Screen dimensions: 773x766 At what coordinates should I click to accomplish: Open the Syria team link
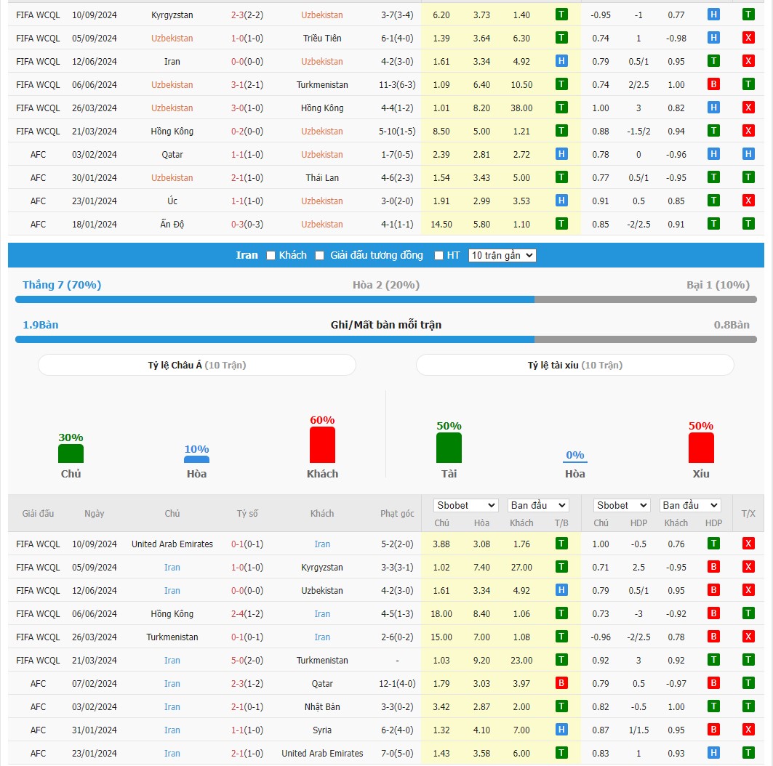pos(322,730)
